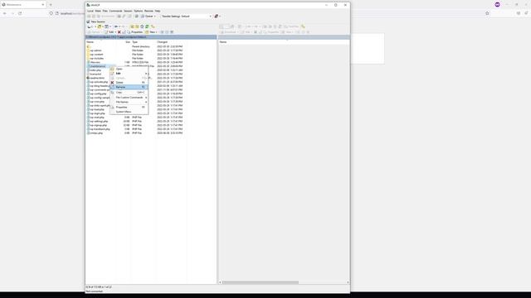
Task: Choose Rename in the context menu
Action: click(129, 87)
